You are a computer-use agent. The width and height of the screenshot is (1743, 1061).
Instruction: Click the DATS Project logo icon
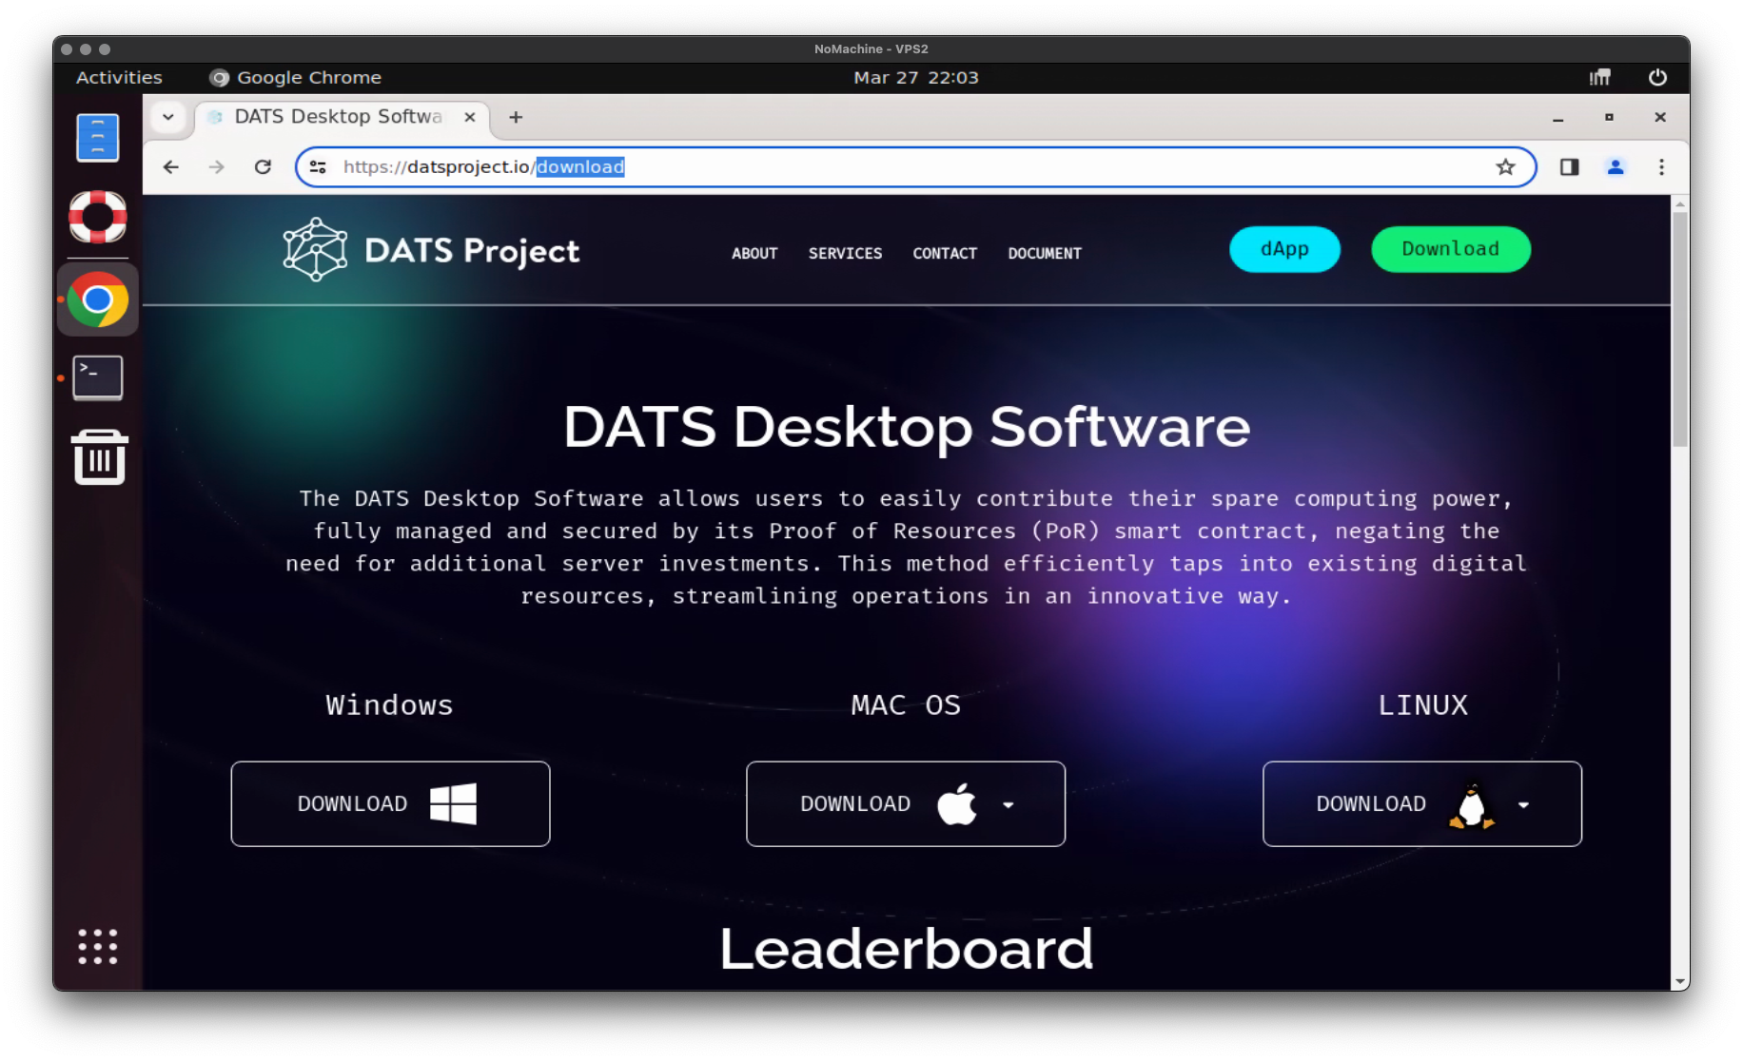click(315, 250)
